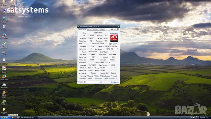This screenshot has height=119, width=211.
Task: Click the Digital Signature WHQL field
Action: 113,65
